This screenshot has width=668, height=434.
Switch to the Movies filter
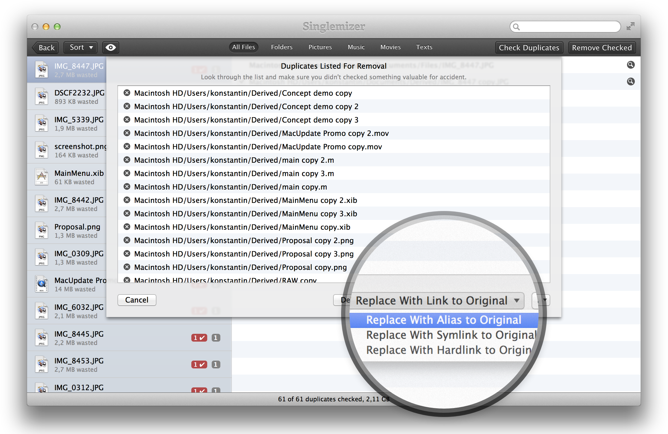pyautogui.click(x=390, y=47)
